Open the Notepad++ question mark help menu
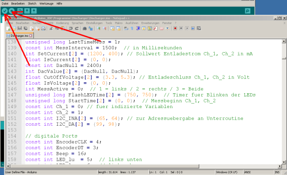This screenshot has width=287, height=175. point(176,23)
